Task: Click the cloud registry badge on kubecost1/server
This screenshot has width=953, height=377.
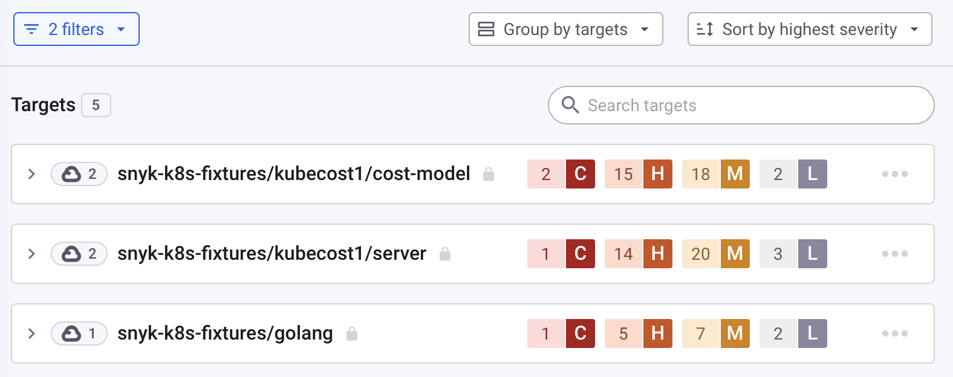Action: pyautogui.click(x=79, y=254)
